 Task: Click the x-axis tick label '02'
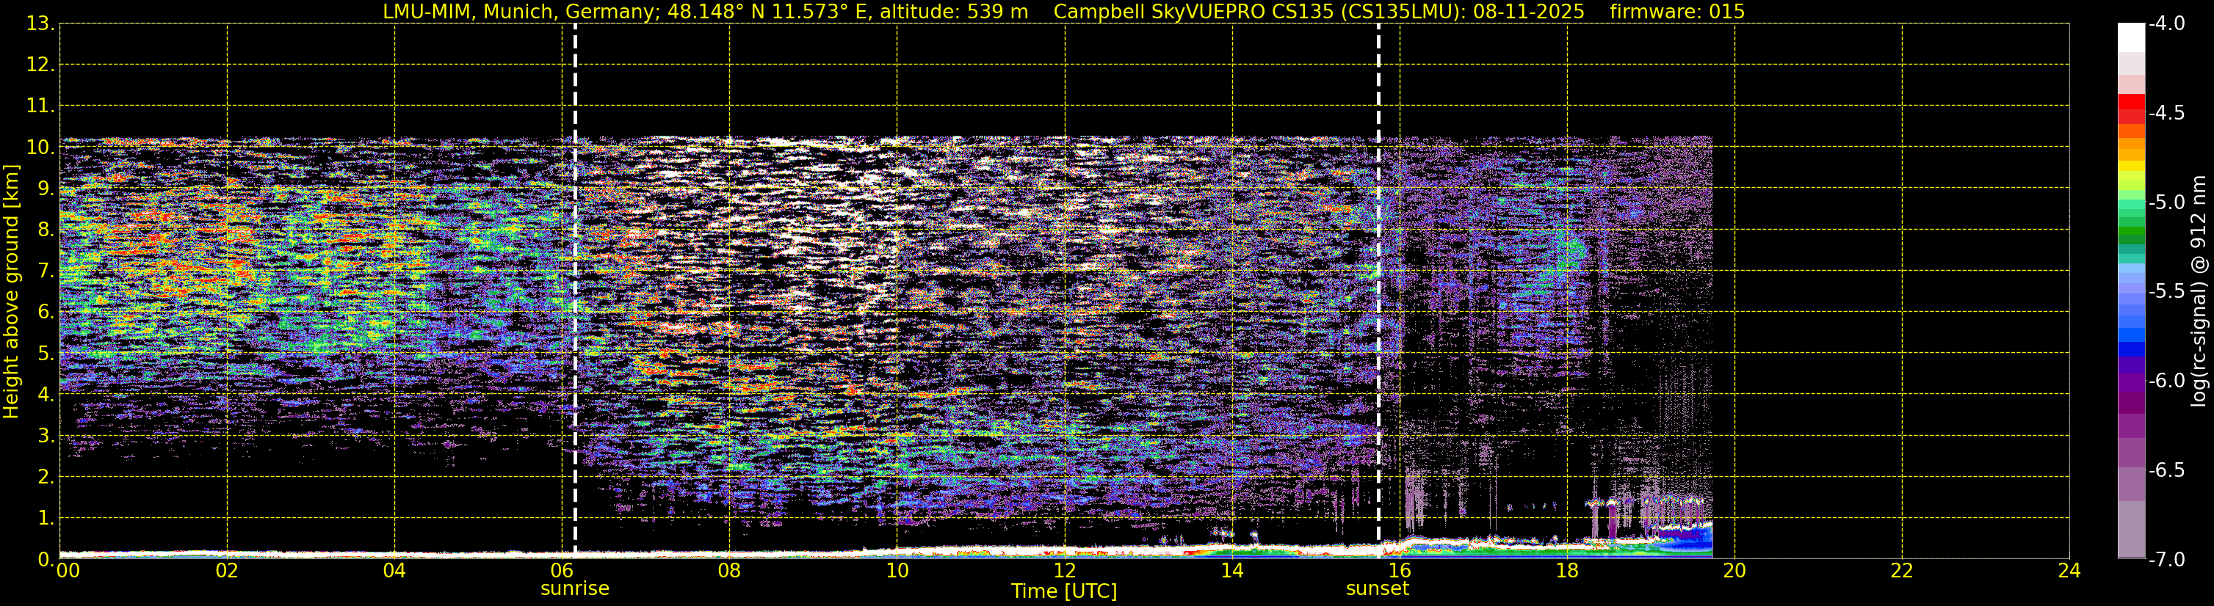[227, 571]
